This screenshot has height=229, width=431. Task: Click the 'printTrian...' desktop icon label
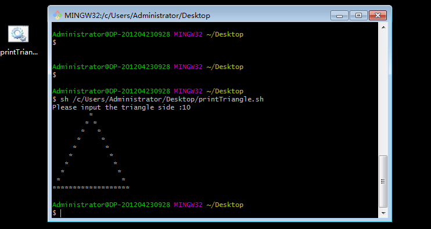(x=19, y=52)
